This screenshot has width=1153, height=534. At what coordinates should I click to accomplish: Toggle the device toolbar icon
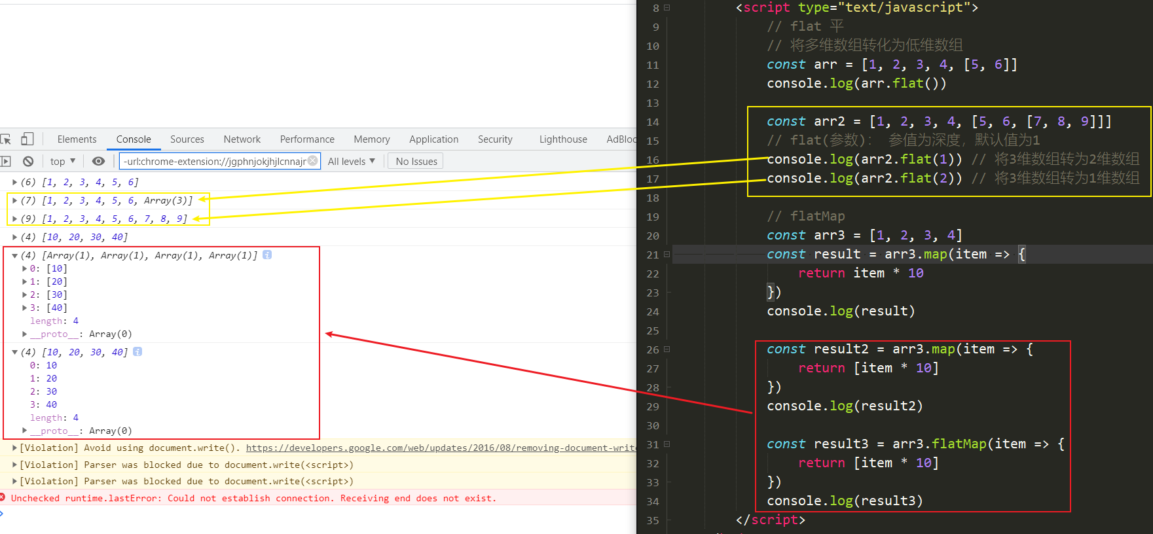[27, 139]
